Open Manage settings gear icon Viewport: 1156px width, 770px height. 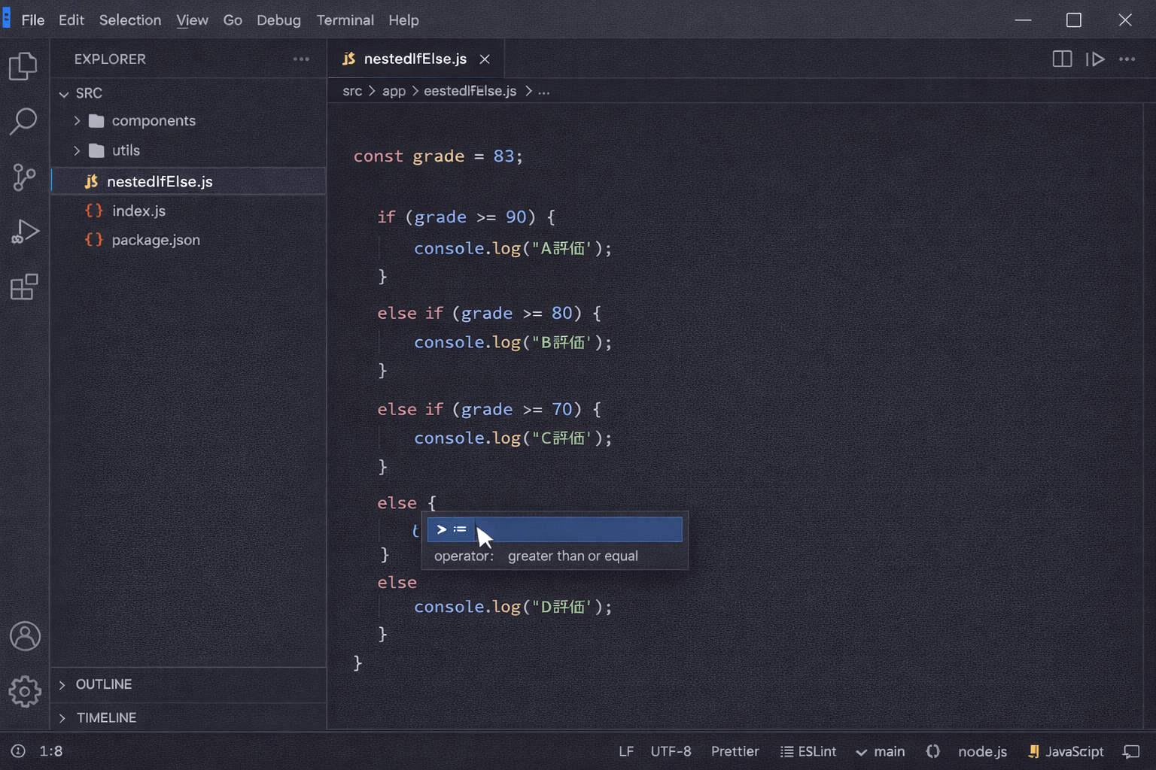point(25,692)
